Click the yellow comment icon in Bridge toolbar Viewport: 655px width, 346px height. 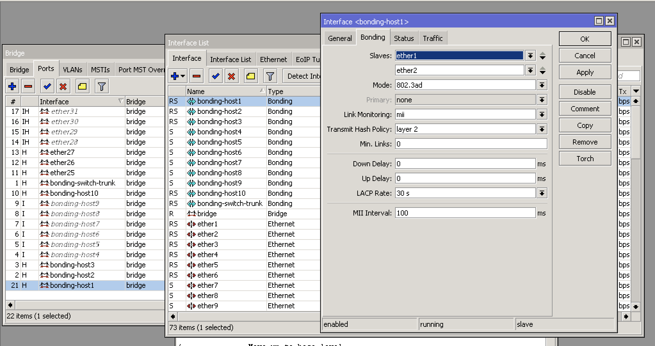(x=82, y=86)
